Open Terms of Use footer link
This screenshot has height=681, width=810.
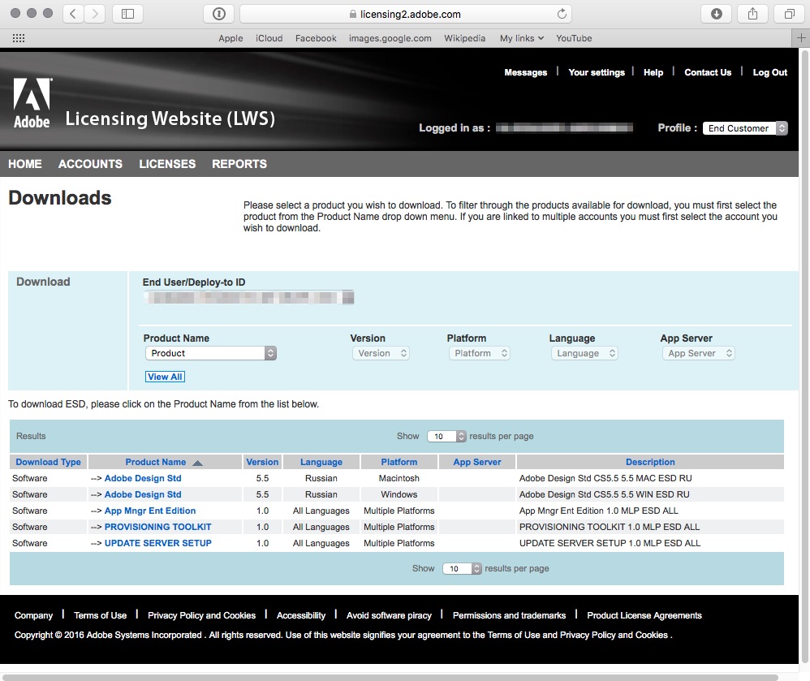pos(100,615)
